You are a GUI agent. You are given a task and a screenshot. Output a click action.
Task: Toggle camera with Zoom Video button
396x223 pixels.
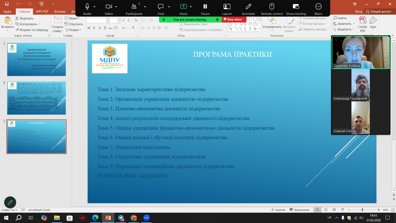[x=109, y=7]
